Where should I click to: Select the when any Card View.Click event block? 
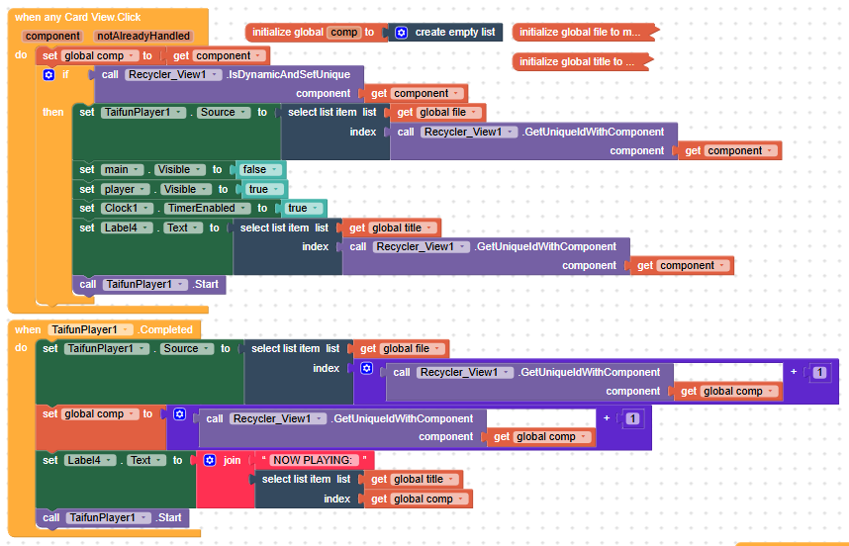pyautogui.click(x=77, y=18)
